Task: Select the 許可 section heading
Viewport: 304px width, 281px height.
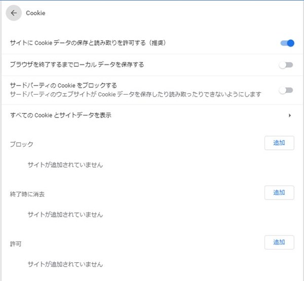Action: [x=16, y=244]
